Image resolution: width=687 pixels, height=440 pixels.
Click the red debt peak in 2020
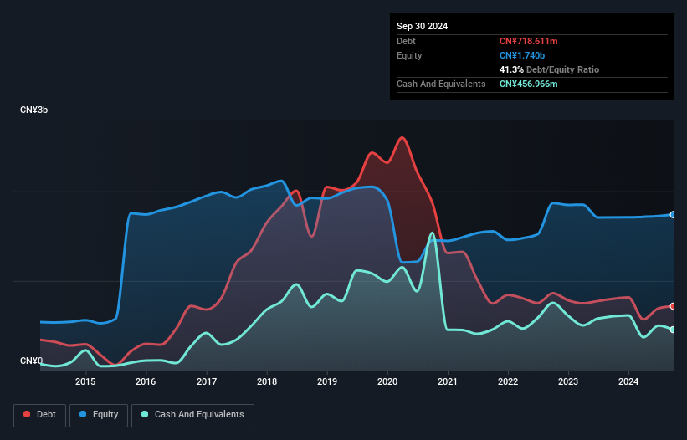[402, 138]
